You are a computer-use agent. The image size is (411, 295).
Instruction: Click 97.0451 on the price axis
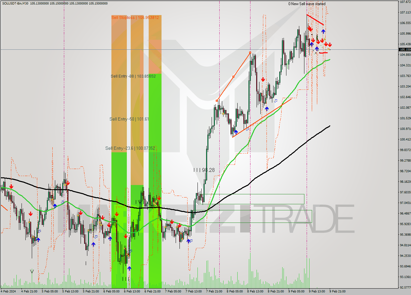pyautogui.click(x=405, y=203)
